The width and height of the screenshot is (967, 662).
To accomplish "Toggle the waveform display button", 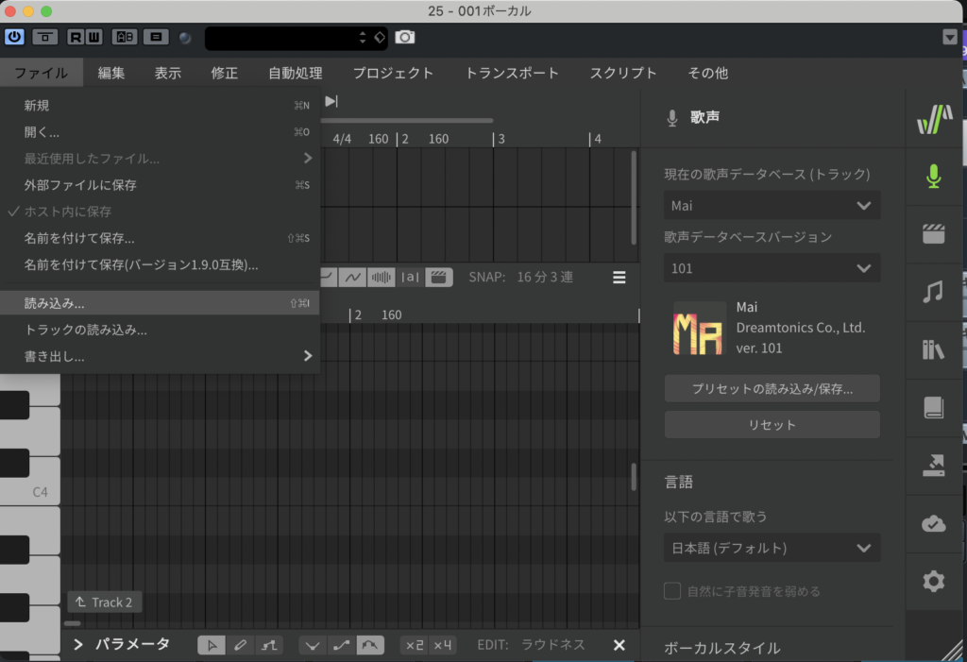I will 382,277.
